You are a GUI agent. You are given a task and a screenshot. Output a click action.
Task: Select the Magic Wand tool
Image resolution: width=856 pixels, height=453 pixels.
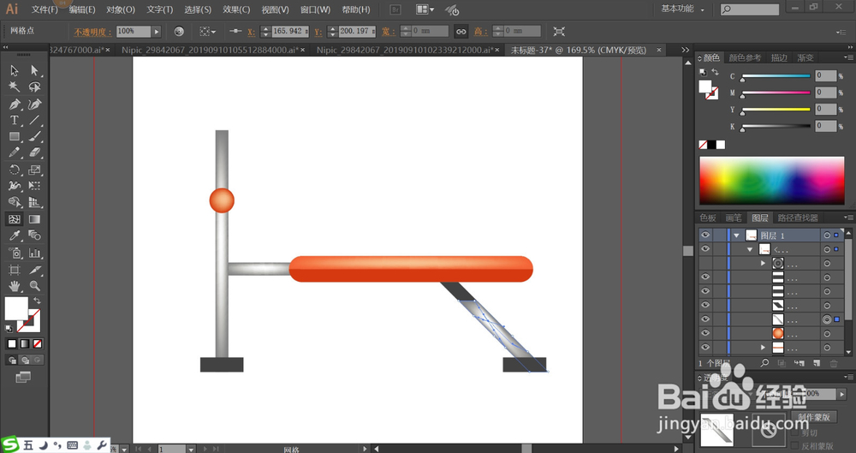click(x=15, y=86)
